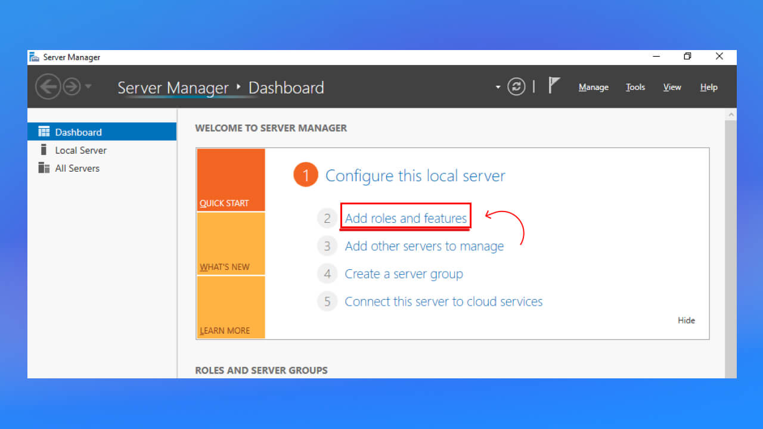Open the notifications flag
The height and width of the screenshot is (429, 763).
click(x=554, y=86)
